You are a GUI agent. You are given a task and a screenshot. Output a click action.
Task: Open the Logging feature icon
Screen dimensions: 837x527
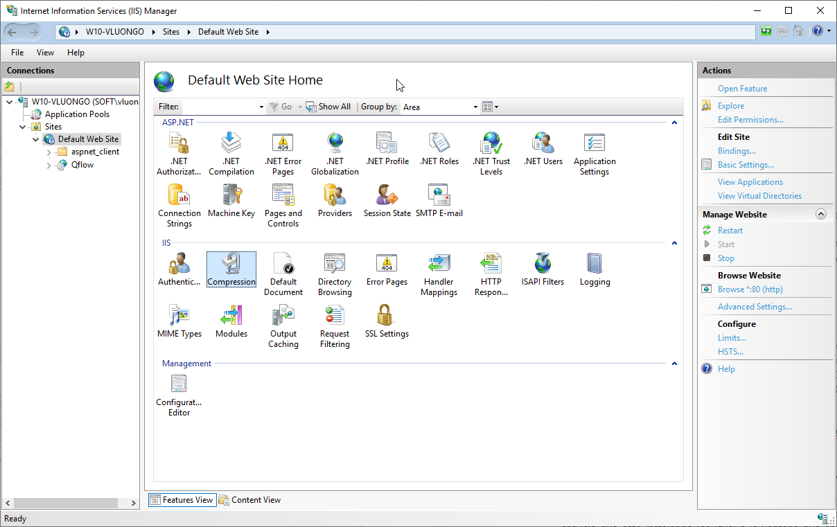(x=594, y=269)
